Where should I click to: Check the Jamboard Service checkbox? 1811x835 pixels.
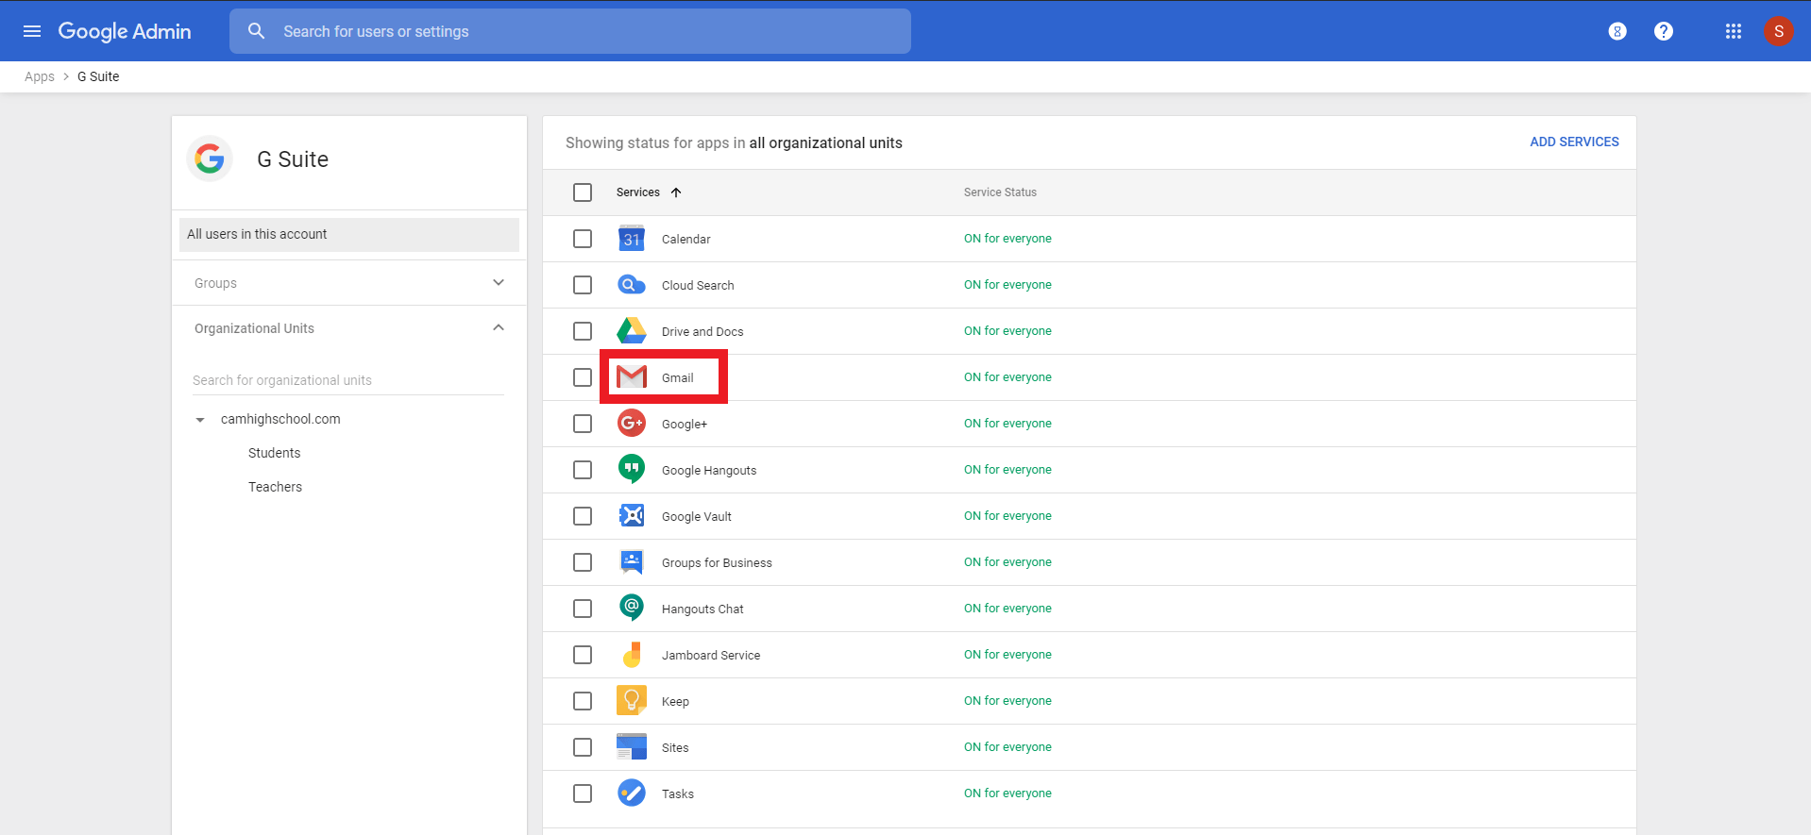click(583, 655)
